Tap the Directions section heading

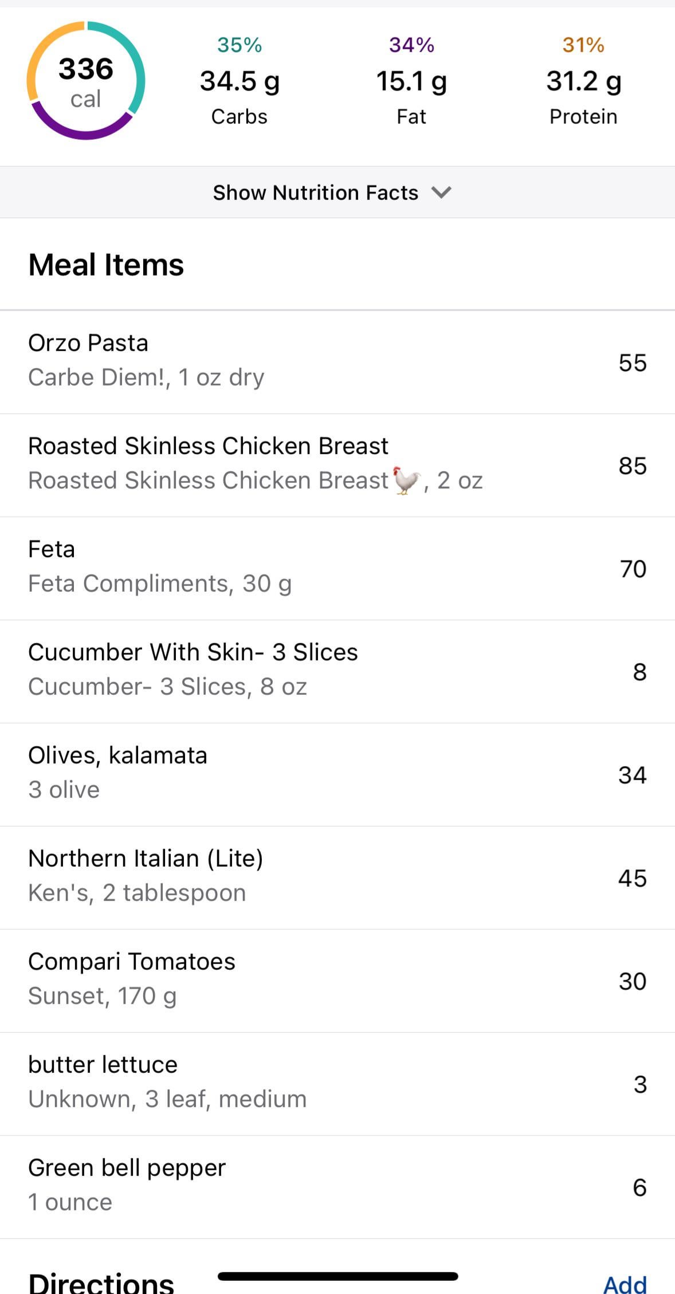click(x=101, y=1283)
